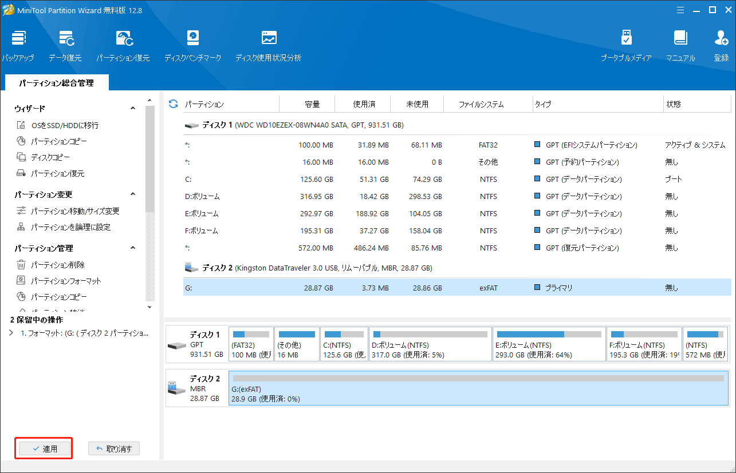Image resolution: width=736 pixels, height=473 pixels.
Task: Click the 適用 button
Action: [x=45, y=449]
